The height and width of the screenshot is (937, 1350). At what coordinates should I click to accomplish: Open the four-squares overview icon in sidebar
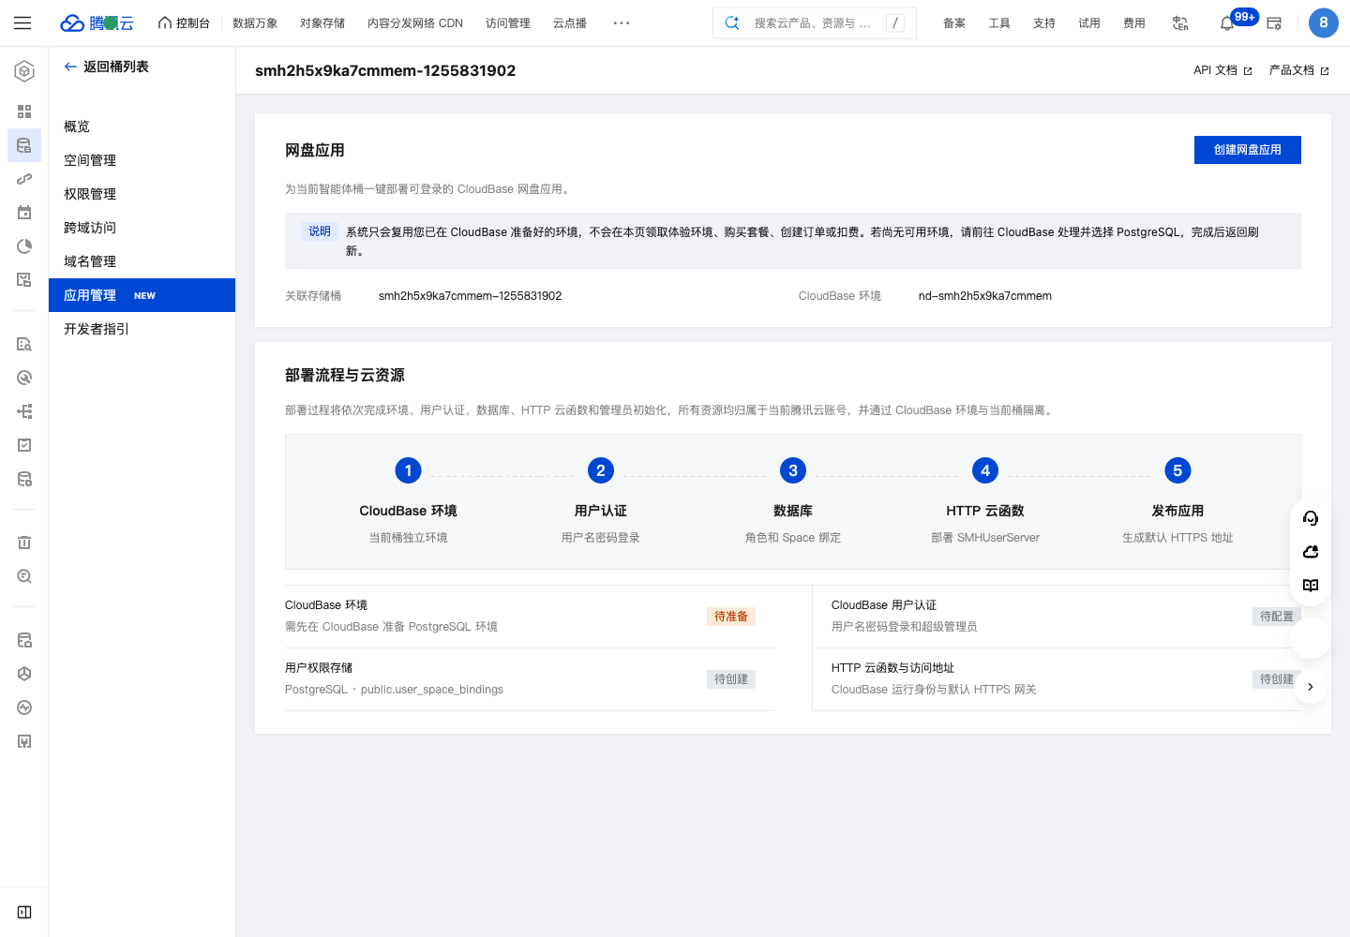point(24,112)
